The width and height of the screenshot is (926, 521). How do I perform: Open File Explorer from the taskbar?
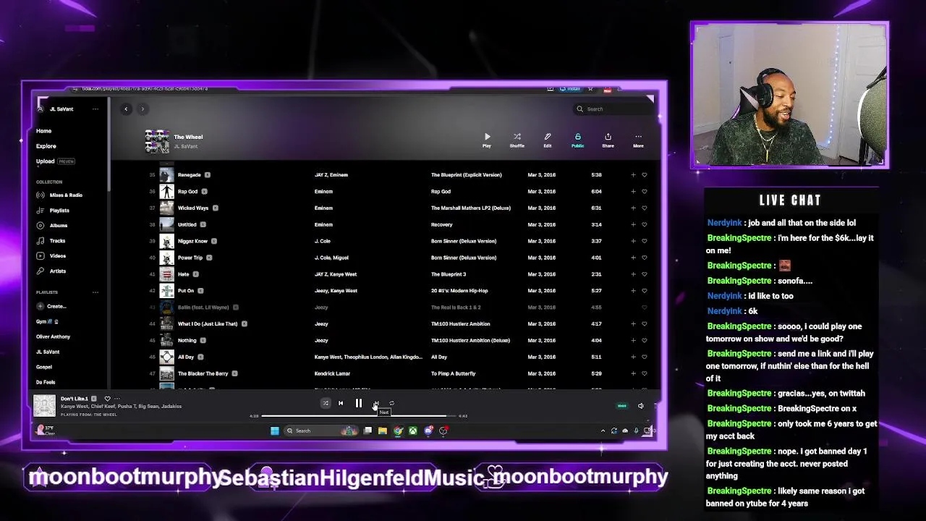point(383,431)
